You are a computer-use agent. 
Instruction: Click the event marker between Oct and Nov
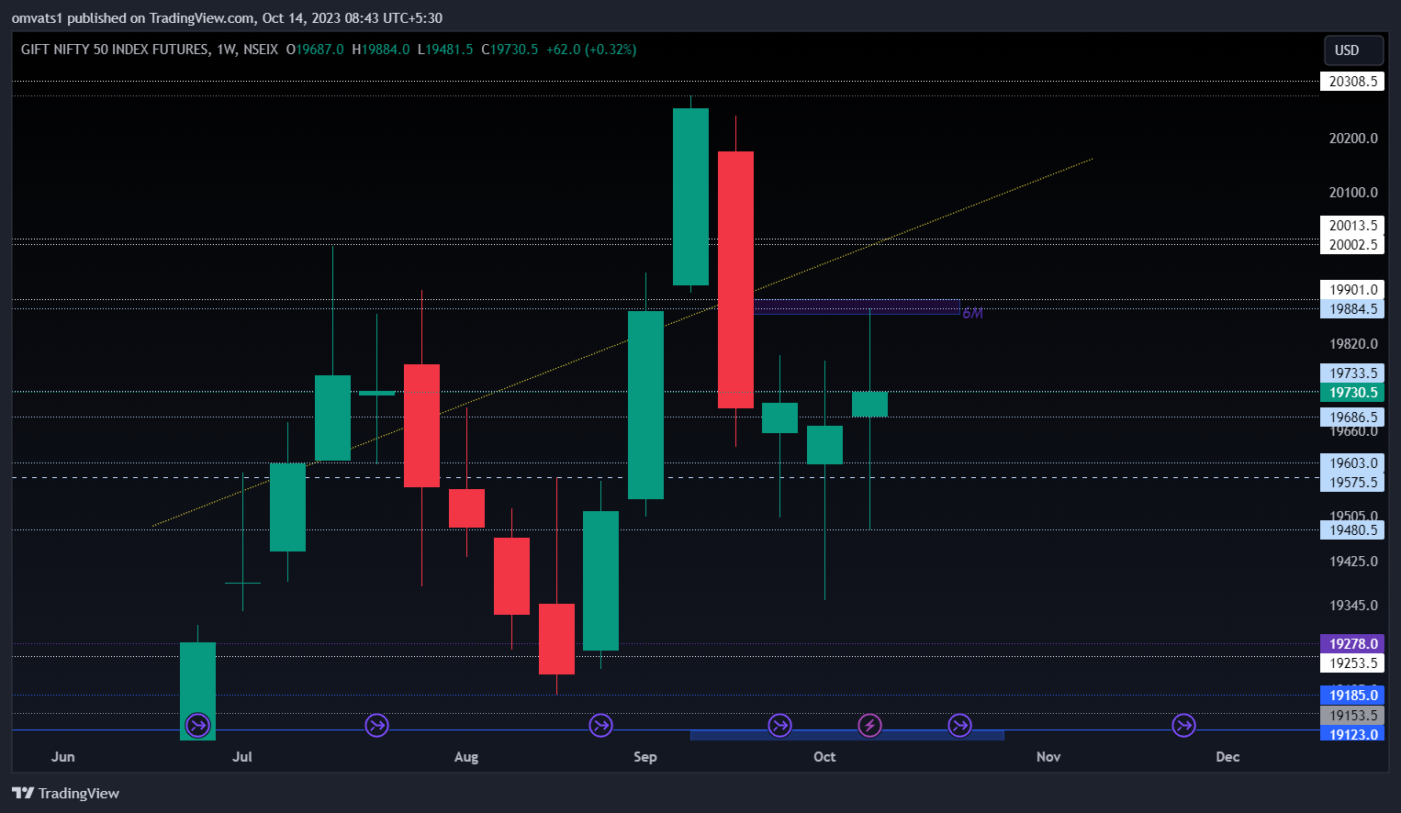point(959,726)
